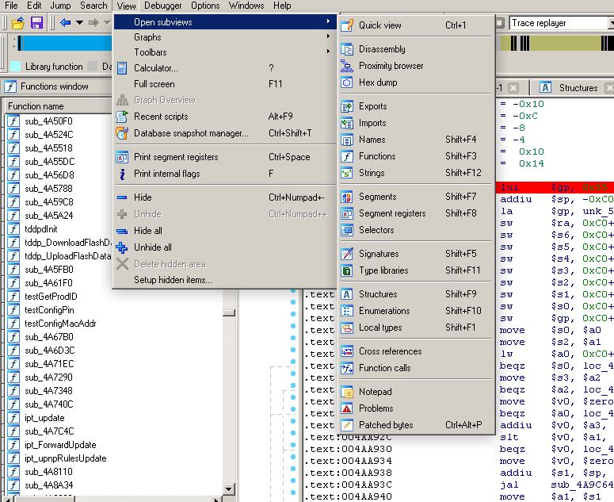Open the Quick view subview
The height and width of the screenshot is (502, 614).
416,25
